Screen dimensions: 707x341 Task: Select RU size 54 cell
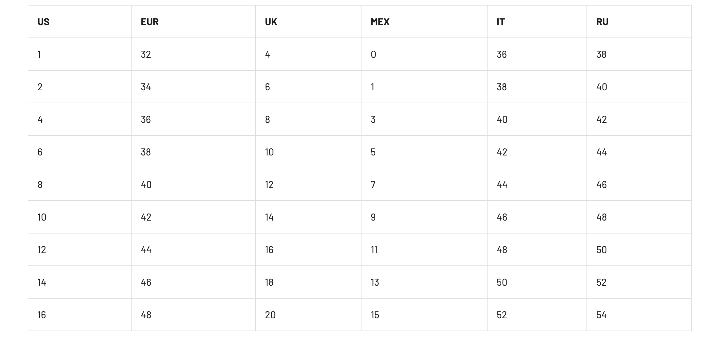coord(639,315)
